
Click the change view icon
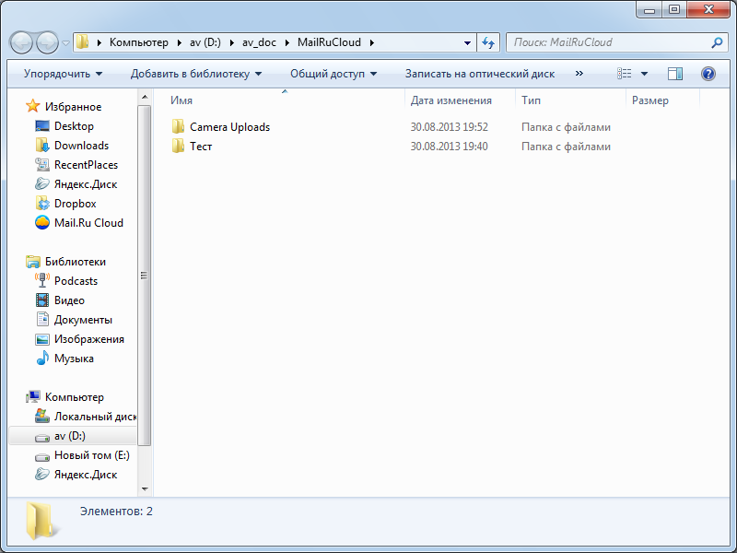(625, 74)
